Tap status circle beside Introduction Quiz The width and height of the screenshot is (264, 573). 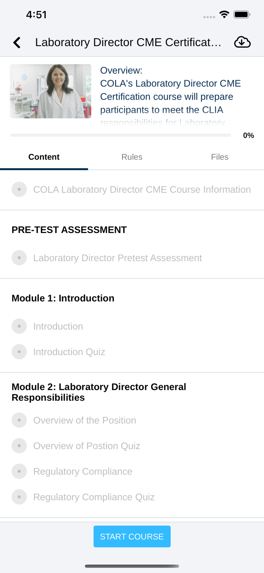[19, 352]
